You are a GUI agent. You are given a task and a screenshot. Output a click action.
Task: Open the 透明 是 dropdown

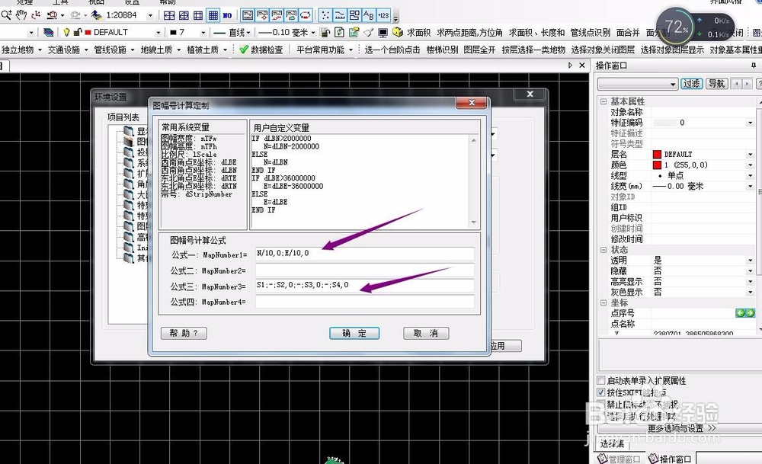(751, 261)
